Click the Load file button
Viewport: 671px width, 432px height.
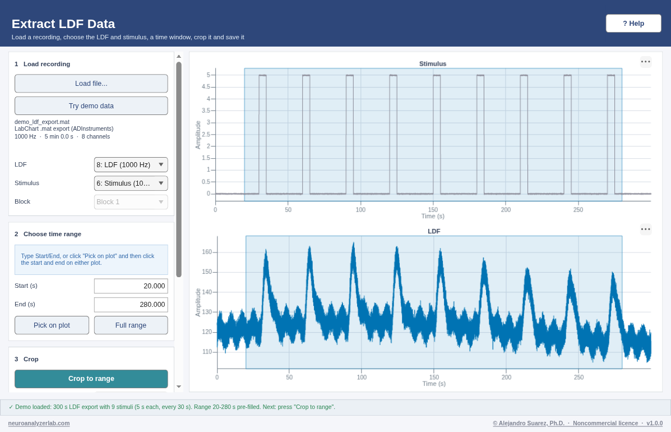coord(91,84)
